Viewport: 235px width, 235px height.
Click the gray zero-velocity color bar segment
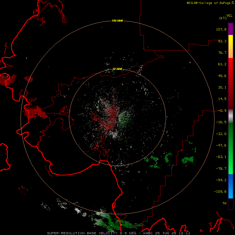click(231, 116)
